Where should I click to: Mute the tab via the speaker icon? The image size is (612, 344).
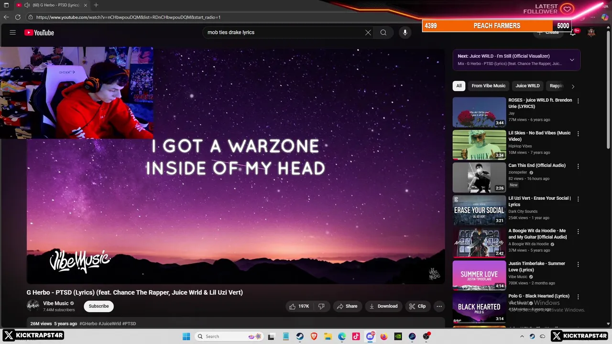pyautogui.click(x=27, y=5)
